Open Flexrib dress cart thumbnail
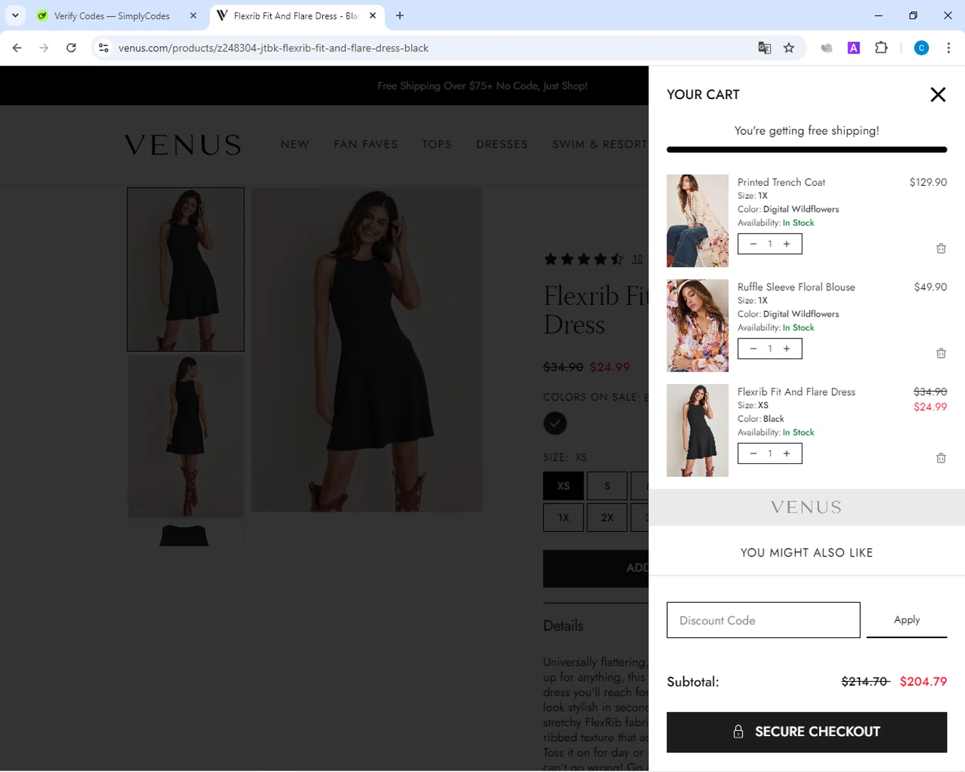This screenshot has width=965, height=772. [697, 430]
